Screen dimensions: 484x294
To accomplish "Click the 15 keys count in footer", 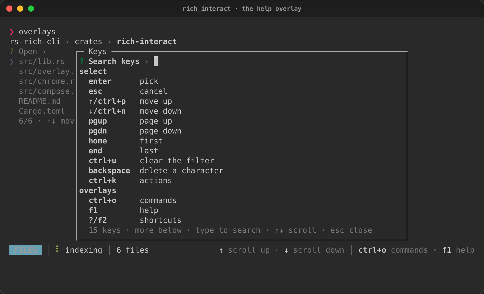I will [x=105, y=230].
